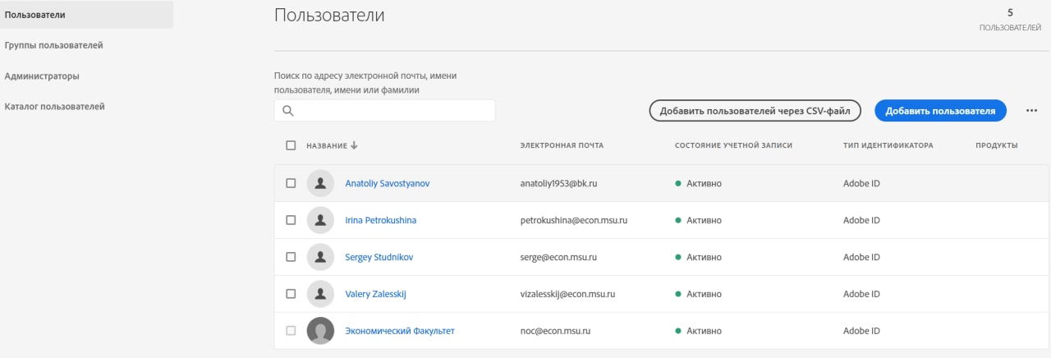Select checkbox for Anatoliy Savostyanov
Image resolution: width=1051 pixels, height=358 pixels.
(x=291, y=183)
